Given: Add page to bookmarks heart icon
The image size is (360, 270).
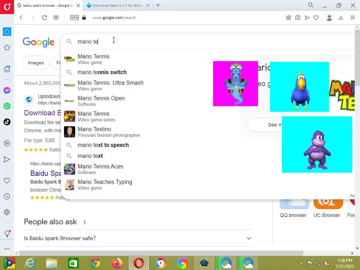Looking at the screenshot, I should pyautogui.click(x=316, y=18).
